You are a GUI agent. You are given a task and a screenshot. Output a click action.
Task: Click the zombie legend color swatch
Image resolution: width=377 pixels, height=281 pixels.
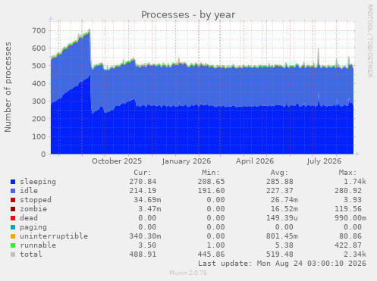[13, 209]
